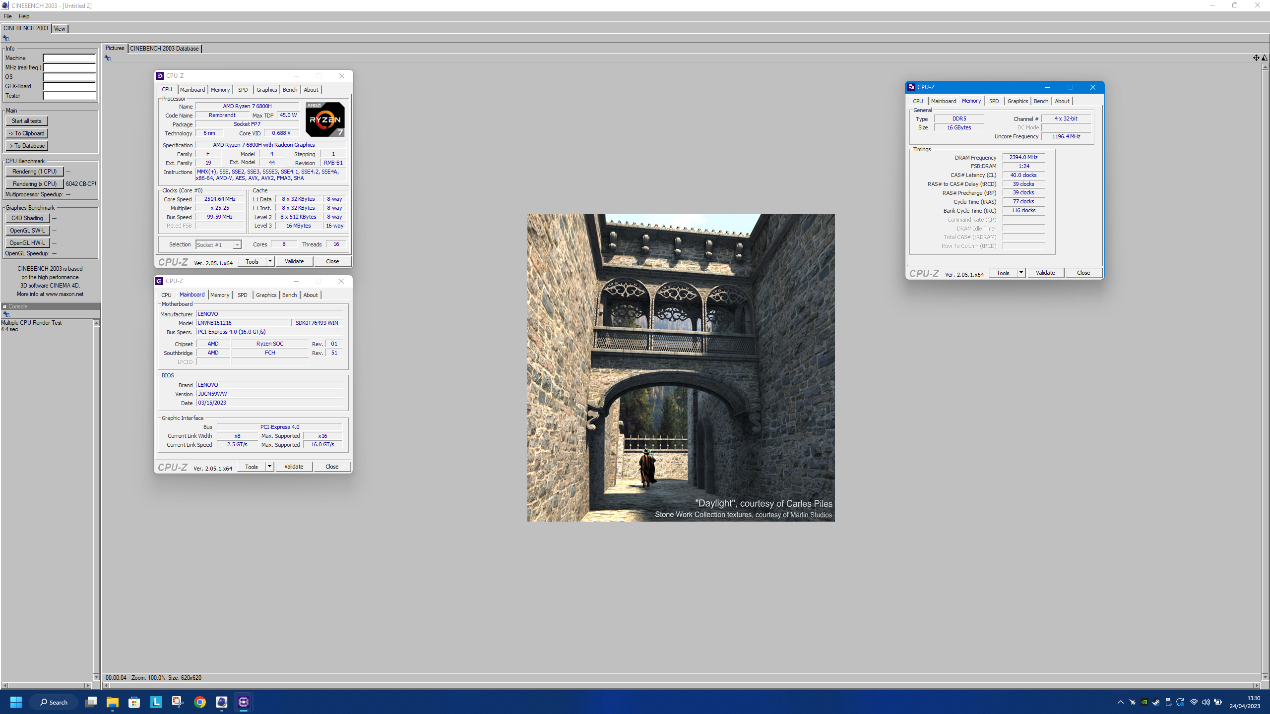Click the AMD Ryzen 7 logo in CPU-Z

point(325,119)
